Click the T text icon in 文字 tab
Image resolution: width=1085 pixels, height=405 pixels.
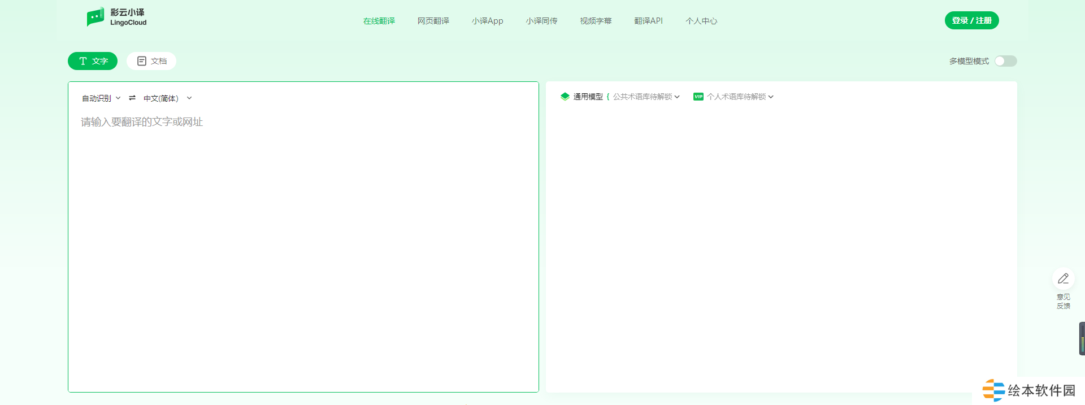[83, 61]
